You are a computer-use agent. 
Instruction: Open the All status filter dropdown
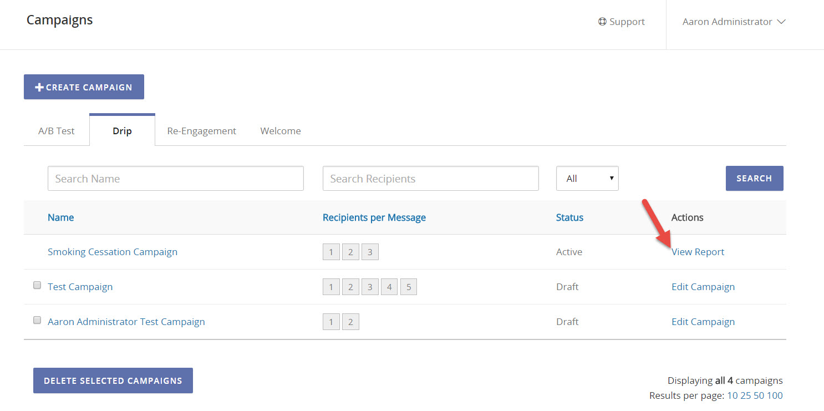587,179
